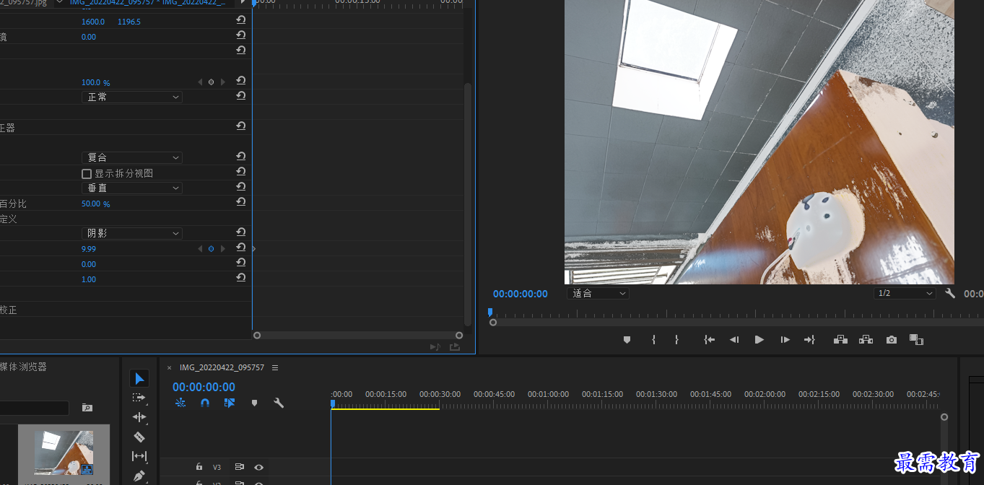This screenshot has width=984, height=485.
Task: Click the Extract button
Action: 866,340
